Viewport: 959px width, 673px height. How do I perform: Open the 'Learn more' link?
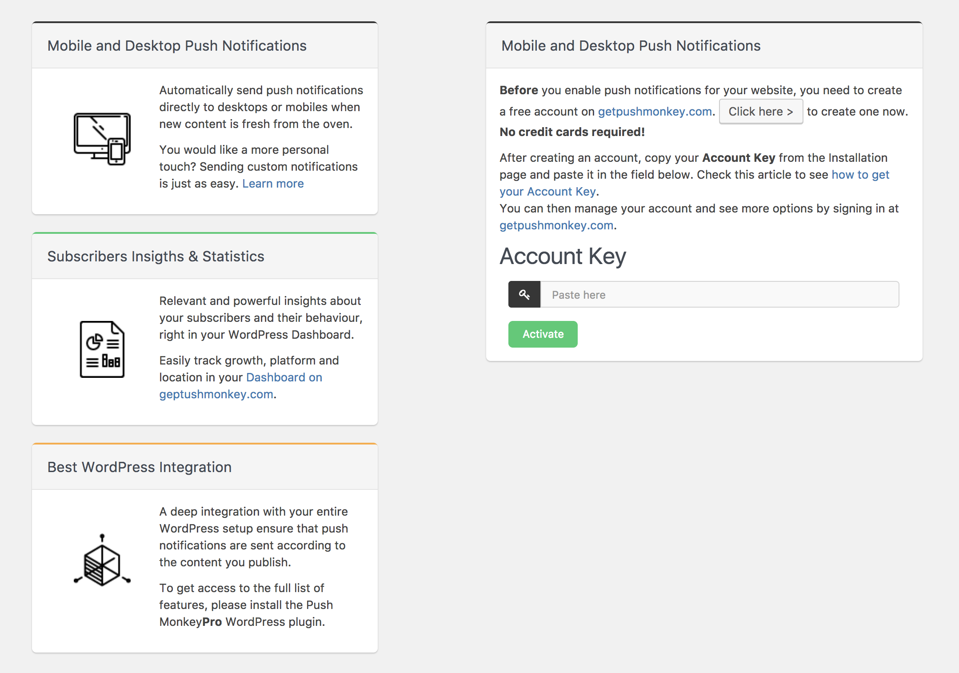(x=273, y=184)
